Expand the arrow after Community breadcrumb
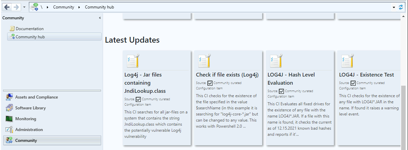 [79, 7]
